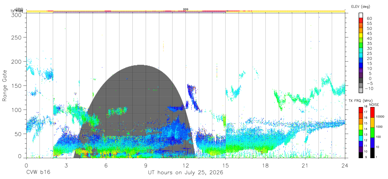Click the hour 3 tick label on UT axis

tap(66, 165)
